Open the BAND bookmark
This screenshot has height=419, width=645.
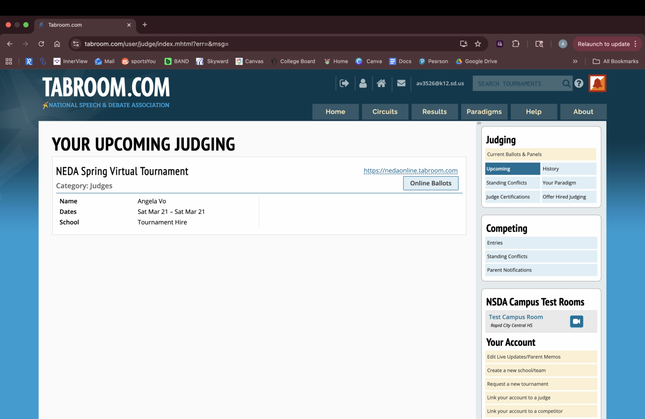point(176,61)
